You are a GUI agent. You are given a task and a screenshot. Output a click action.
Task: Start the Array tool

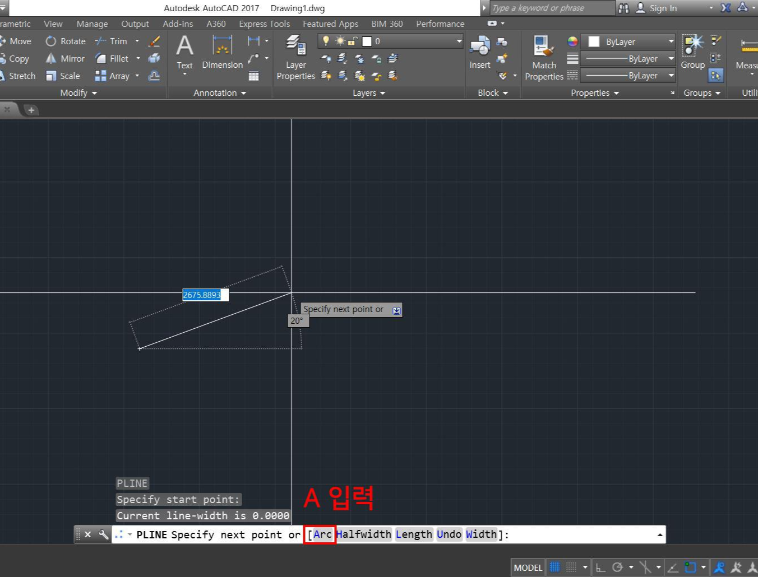(x=112, y=76)
